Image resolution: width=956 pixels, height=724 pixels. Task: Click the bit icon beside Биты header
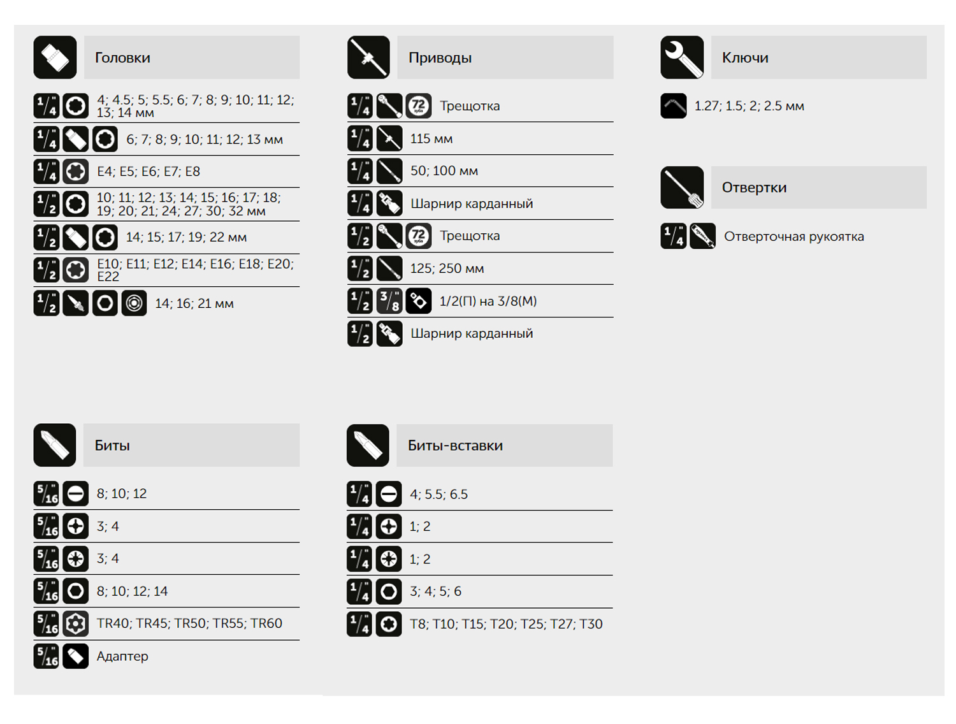[55, 445]
